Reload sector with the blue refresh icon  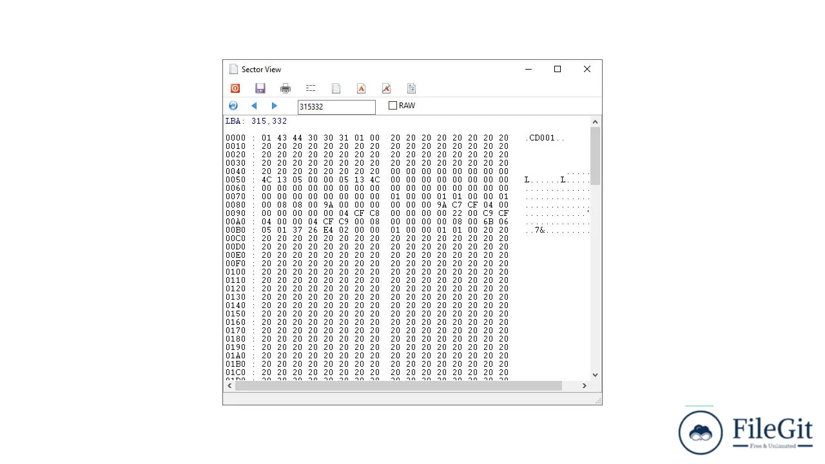(x=233, y=106)
